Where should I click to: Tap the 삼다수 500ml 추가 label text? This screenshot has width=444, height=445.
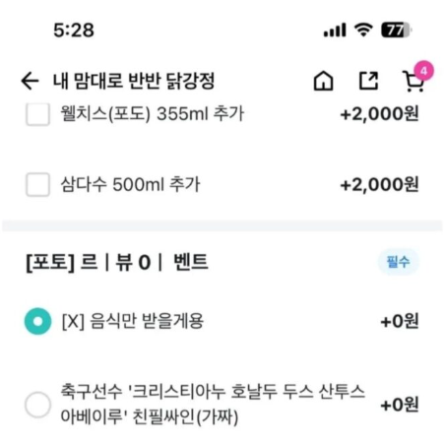pyautogui.click(x=130, y=184)
